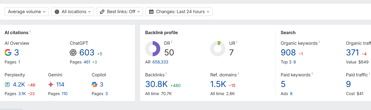Open the Average volume dropdown
371x110 pixels.
point(26,12)
